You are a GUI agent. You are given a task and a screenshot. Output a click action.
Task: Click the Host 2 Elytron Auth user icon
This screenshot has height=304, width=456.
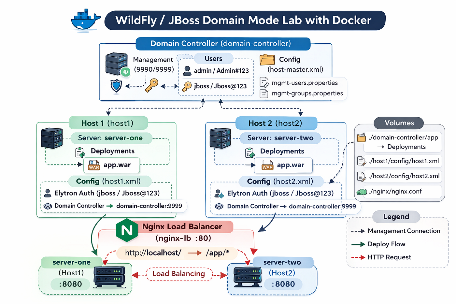(x=219, y=194)
